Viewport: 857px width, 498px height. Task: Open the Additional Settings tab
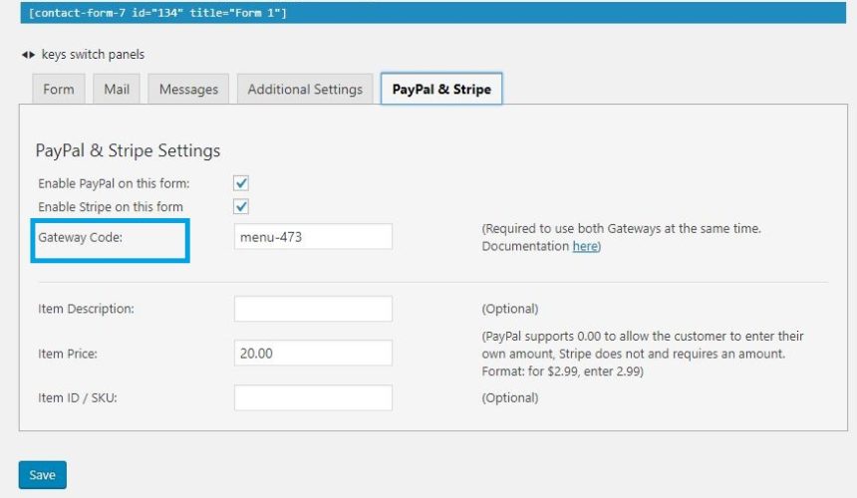point(305,89)
